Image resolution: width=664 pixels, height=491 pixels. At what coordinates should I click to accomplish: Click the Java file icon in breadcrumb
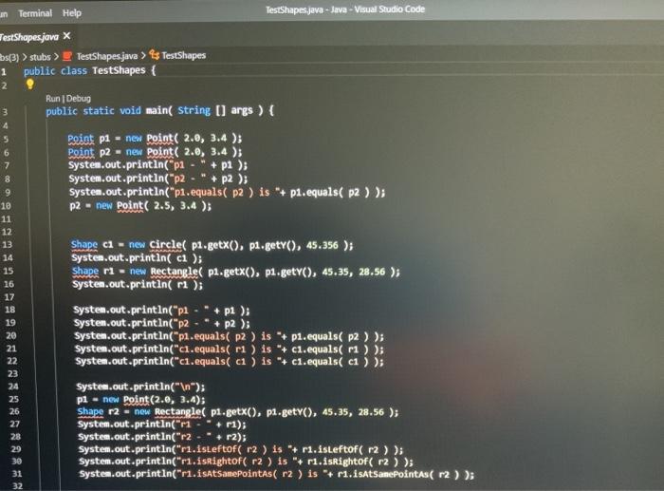coord(67,56)
